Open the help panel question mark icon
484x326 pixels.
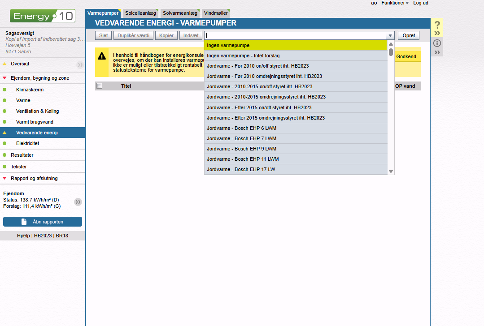point(437,25)
